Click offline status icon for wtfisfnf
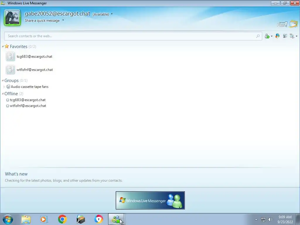 click(x=8, y=106)
